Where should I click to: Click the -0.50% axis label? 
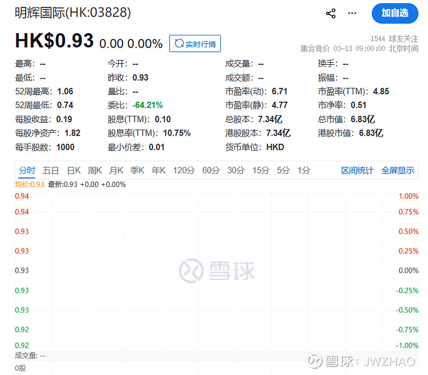pyautogui.click(x=407, y=310)
